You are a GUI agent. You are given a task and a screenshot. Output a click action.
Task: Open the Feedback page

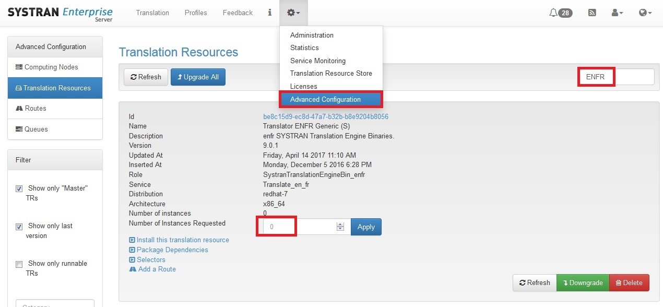[238, 13]
